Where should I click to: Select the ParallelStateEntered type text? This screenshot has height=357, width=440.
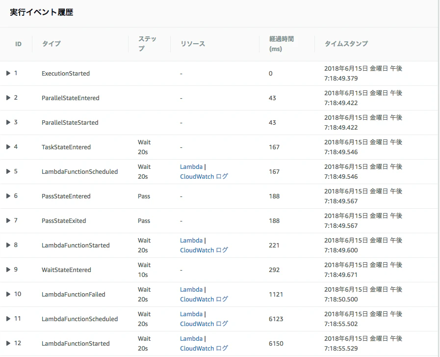click(71, 98)
